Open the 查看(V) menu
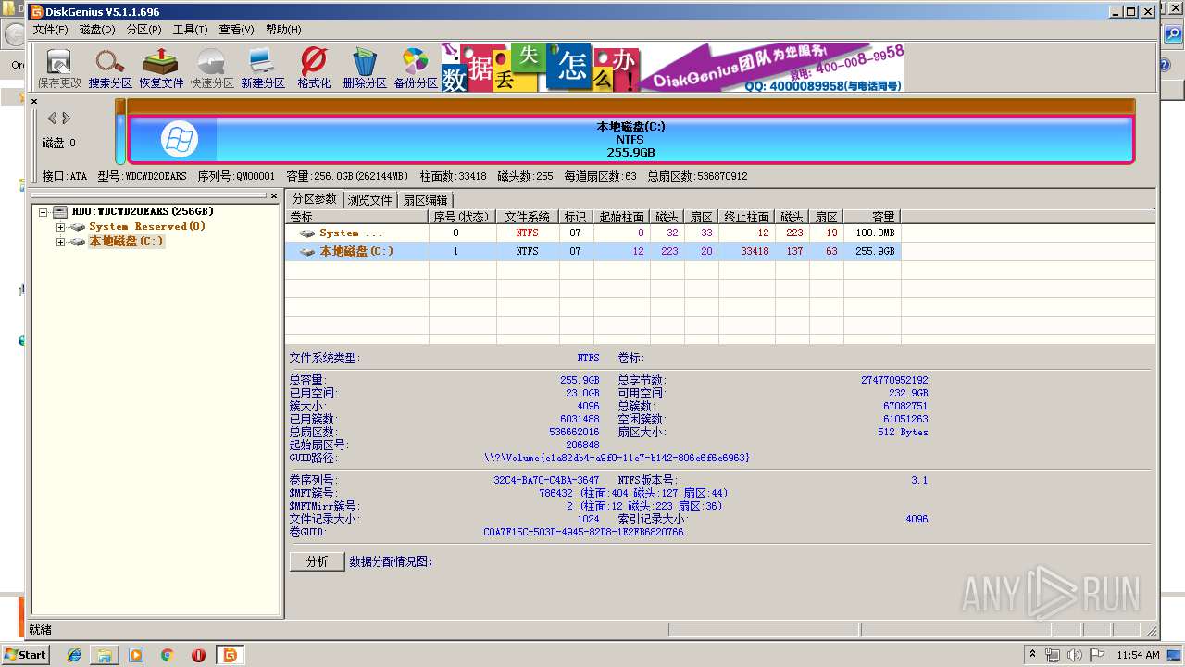 [x=236, y=30]
